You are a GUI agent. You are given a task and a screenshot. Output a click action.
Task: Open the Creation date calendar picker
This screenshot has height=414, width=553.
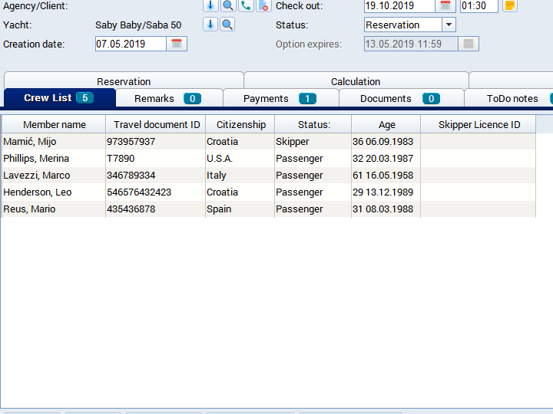(x=177, y=44)
